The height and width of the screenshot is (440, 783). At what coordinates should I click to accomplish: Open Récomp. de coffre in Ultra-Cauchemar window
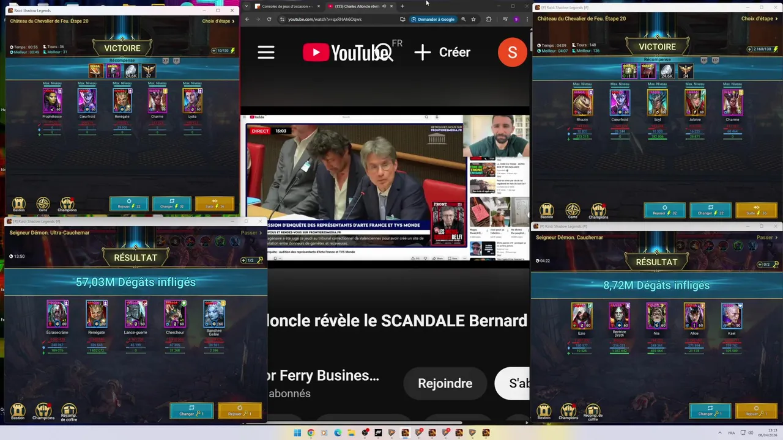click(69, 413)
